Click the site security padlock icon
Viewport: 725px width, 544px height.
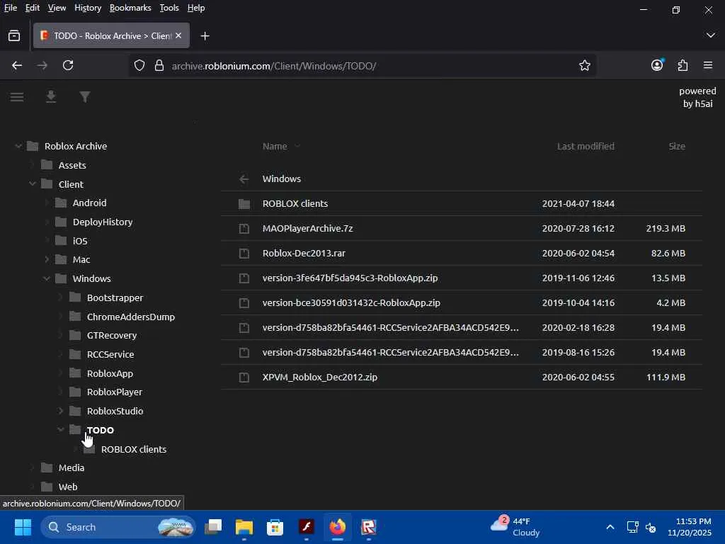[x=159, y=65]
